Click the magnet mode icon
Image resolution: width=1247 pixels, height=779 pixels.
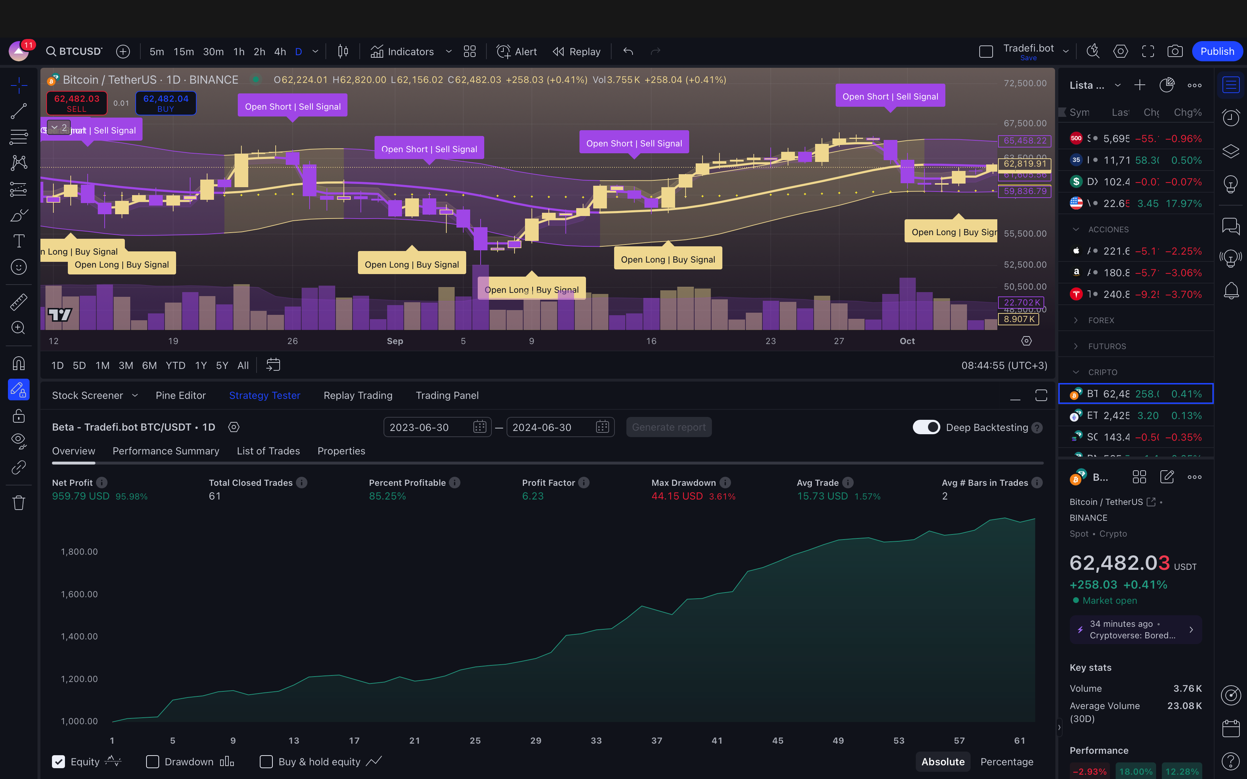point(18,364)
